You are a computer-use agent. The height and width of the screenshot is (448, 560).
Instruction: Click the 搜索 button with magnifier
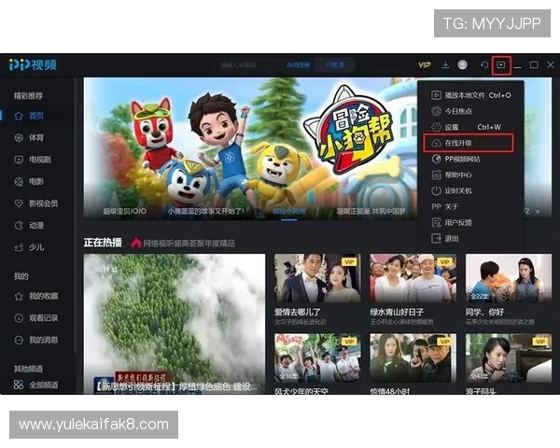[x=335, y=64]
